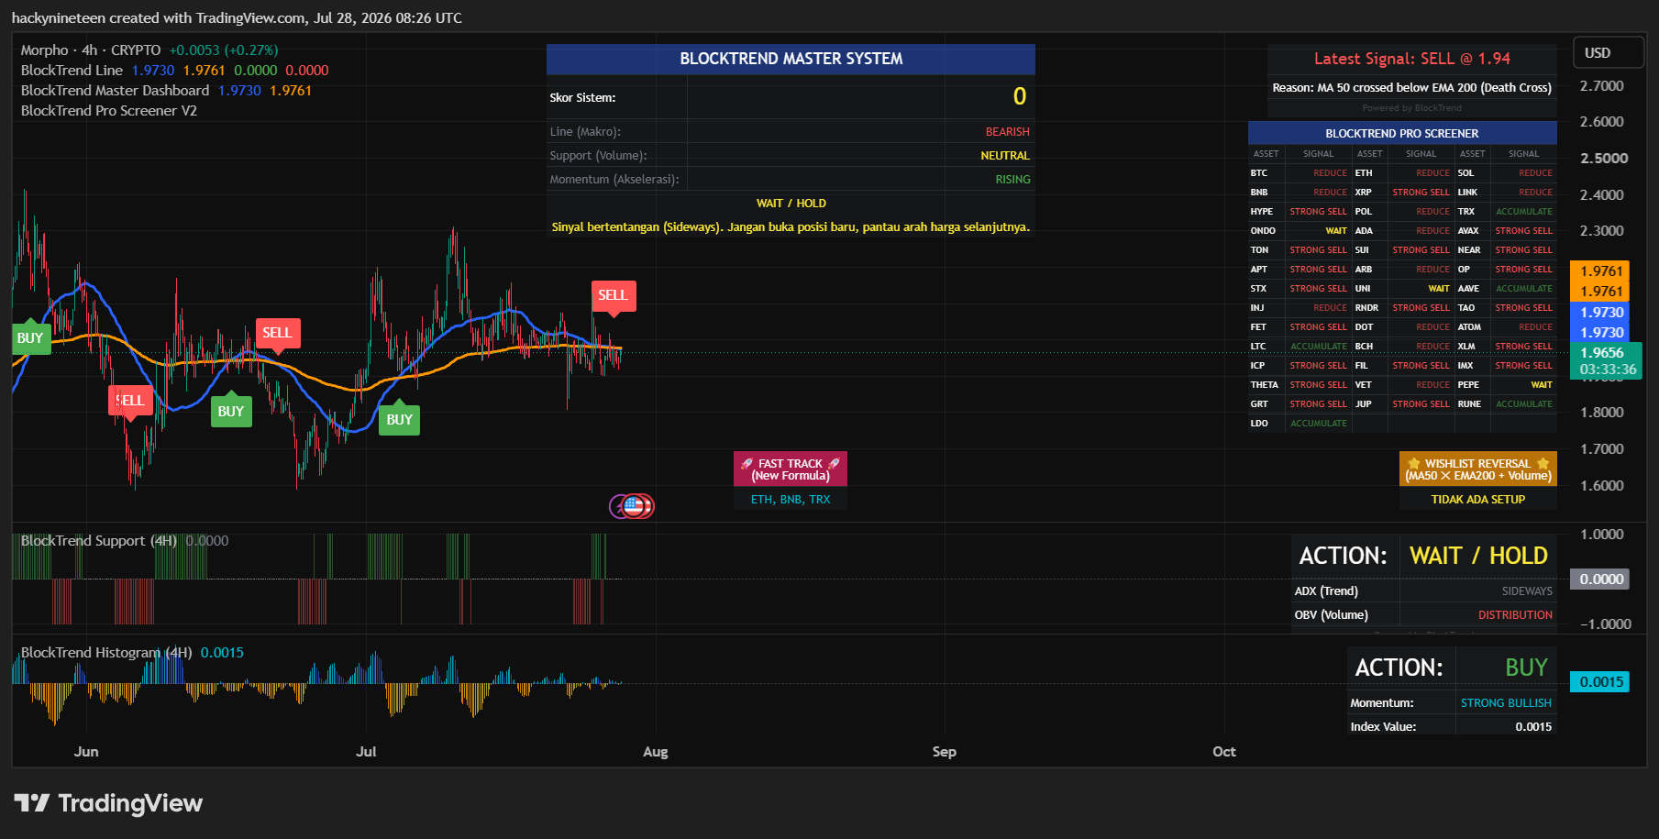Click the green ACTION BUY value
Viewport: 1659px width, 839px height.
pyautogui.click(x=1526, y=668)
